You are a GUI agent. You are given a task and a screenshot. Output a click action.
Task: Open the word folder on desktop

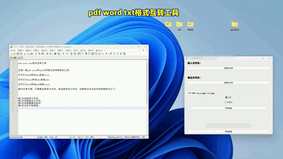[x=190, y=24]
